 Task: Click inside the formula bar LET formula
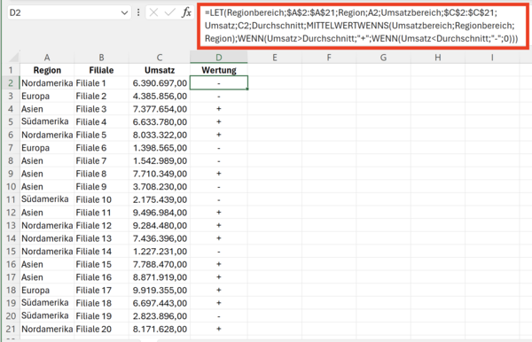click(363, 26)
